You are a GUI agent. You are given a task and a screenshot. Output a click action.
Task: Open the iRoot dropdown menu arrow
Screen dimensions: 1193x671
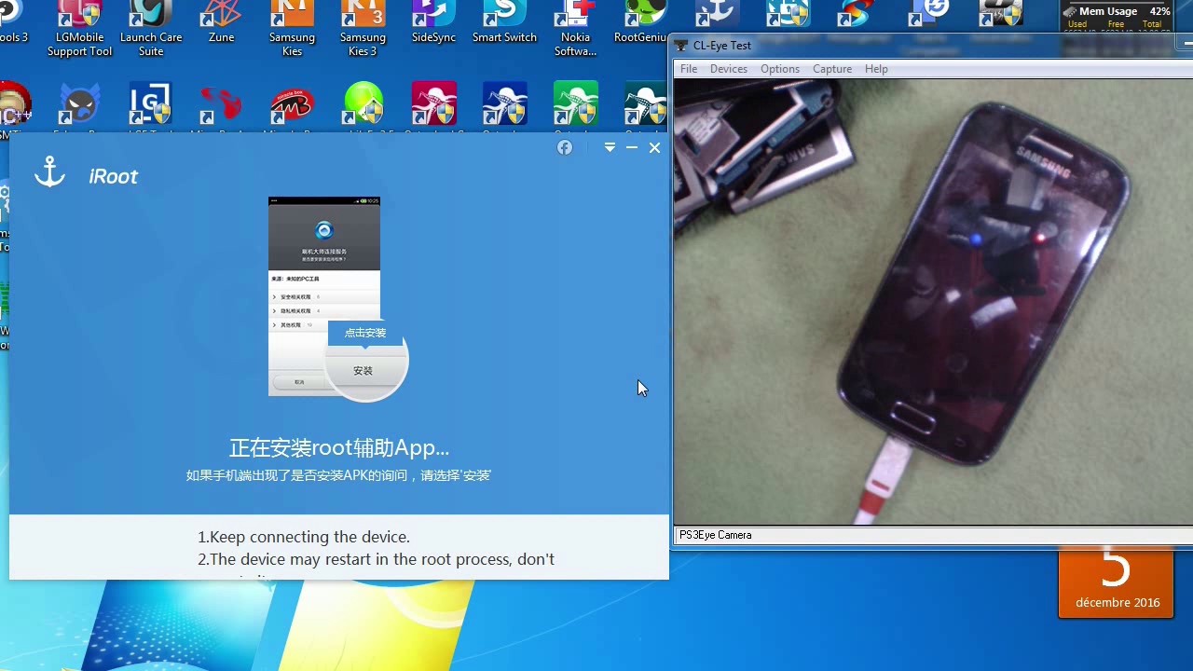click(610, 147)
